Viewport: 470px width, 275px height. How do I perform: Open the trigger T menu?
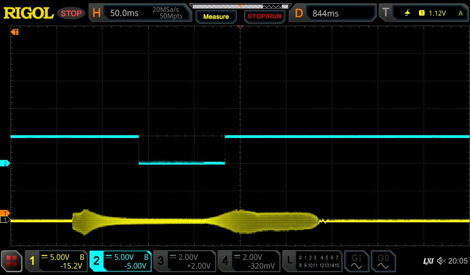[x=386, y=13]
